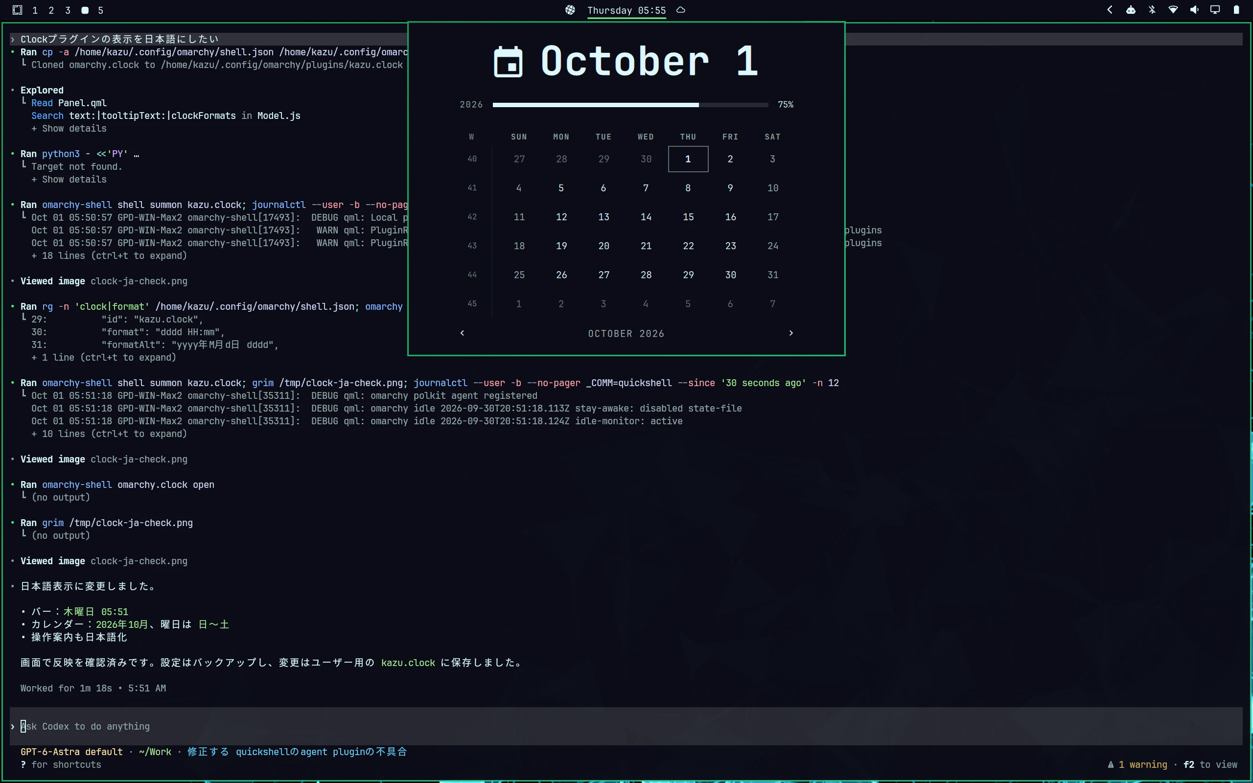This screenshot has height=783, width=1253.
Task: Select September 30 in the calendar grid
Action: pos(646,159)
